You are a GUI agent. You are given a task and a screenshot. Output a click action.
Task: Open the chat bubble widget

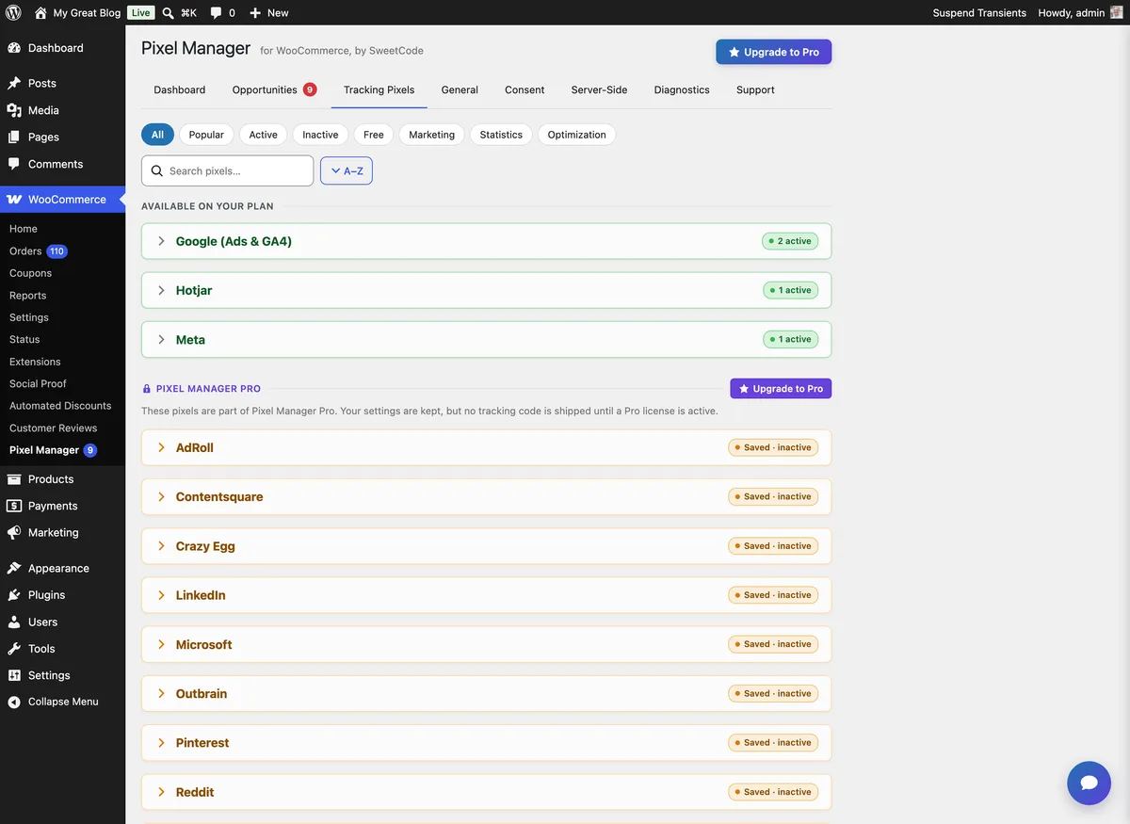click(1090, 783)
